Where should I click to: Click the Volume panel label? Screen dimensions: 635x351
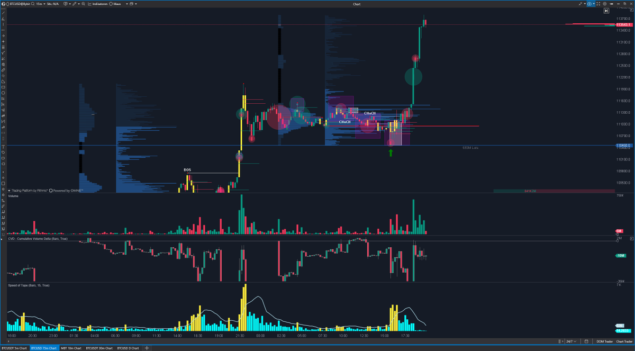point(14,196)
